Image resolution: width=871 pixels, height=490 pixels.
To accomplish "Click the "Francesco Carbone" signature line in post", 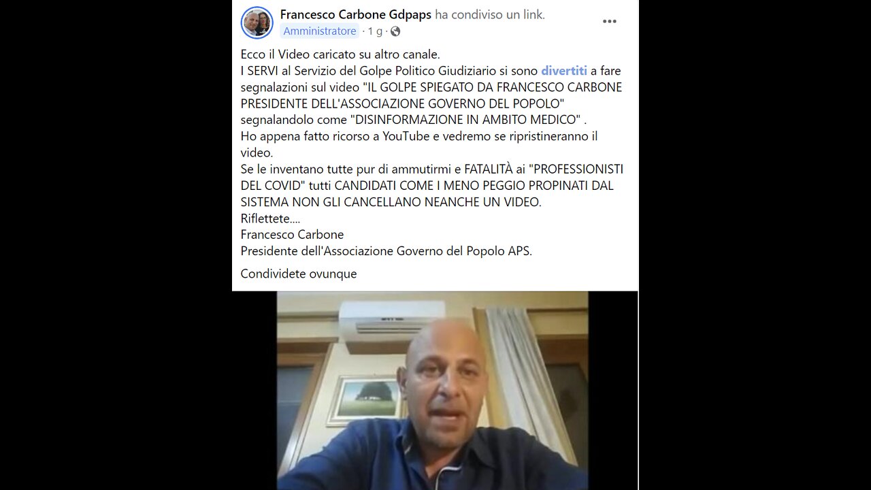I will [292, 234].
